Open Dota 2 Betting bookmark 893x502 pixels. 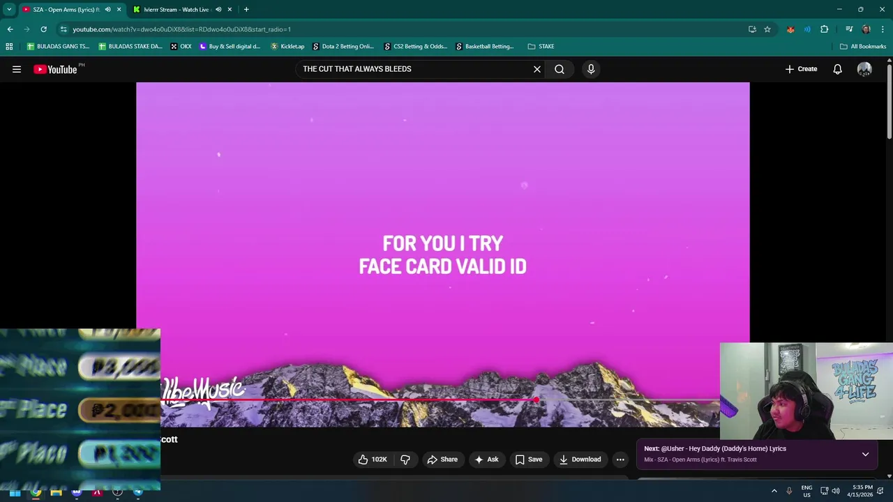click(x=343, y=47)
